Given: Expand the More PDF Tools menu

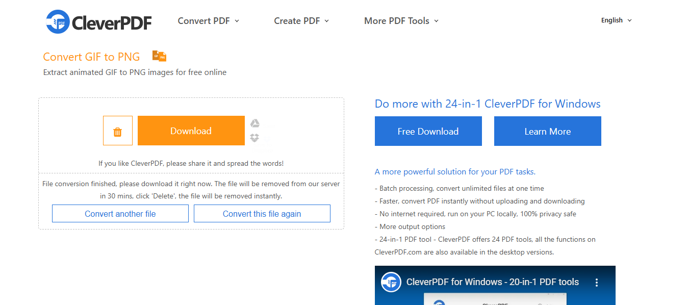Looking at the screenshot, I should (401, 21).
